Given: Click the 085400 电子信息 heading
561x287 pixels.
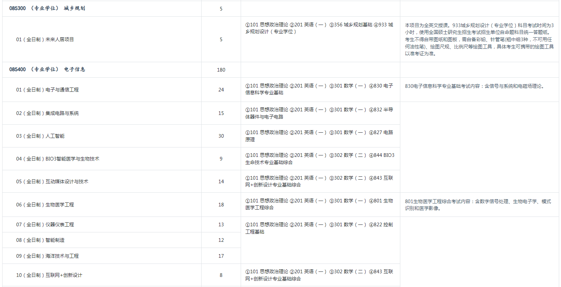Looking at the screenshot, I should pyautogui.click(x=47, y=69).
